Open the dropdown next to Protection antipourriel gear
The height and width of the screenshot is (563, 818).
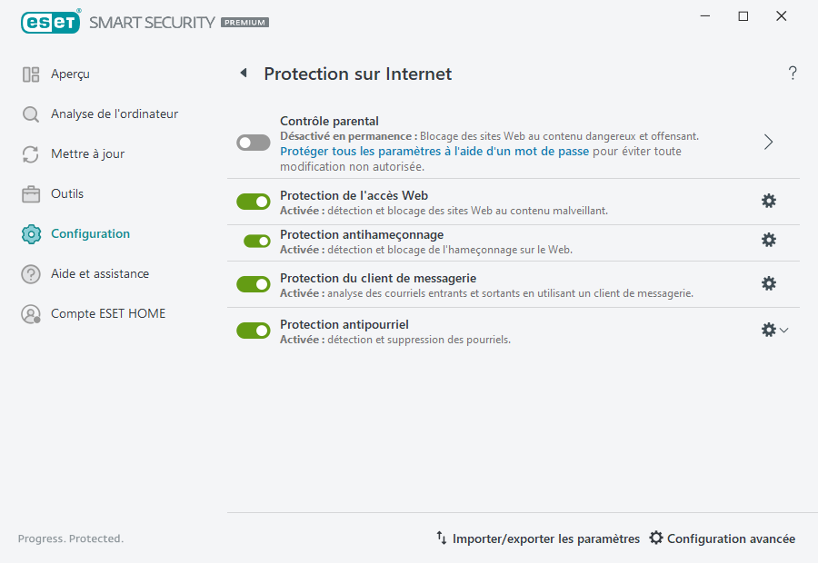tap(783, 330)
